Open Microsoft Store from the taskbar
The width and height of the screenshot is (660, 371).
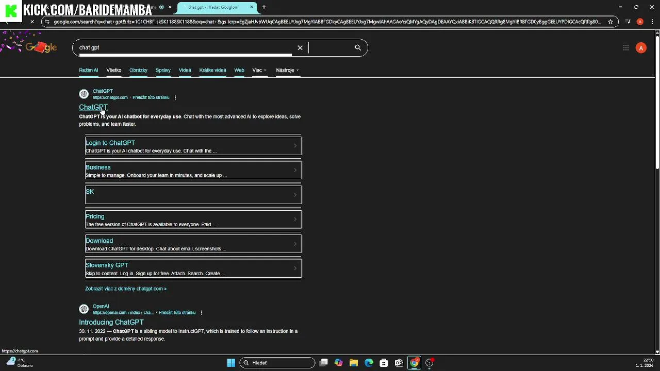coord(384,363)
